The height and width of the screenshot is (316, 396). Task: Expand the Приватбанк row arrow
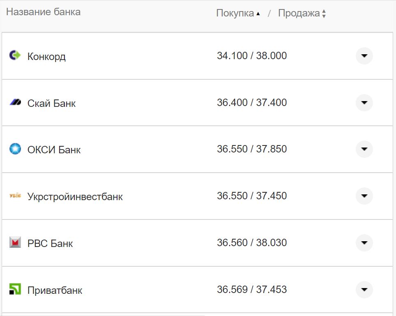click(x=364, y=290)
